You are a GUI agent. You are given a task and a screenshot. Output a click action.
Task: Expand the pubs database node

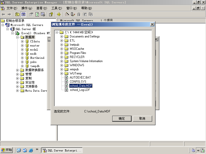pyautogui.click(x=22, y=62)
